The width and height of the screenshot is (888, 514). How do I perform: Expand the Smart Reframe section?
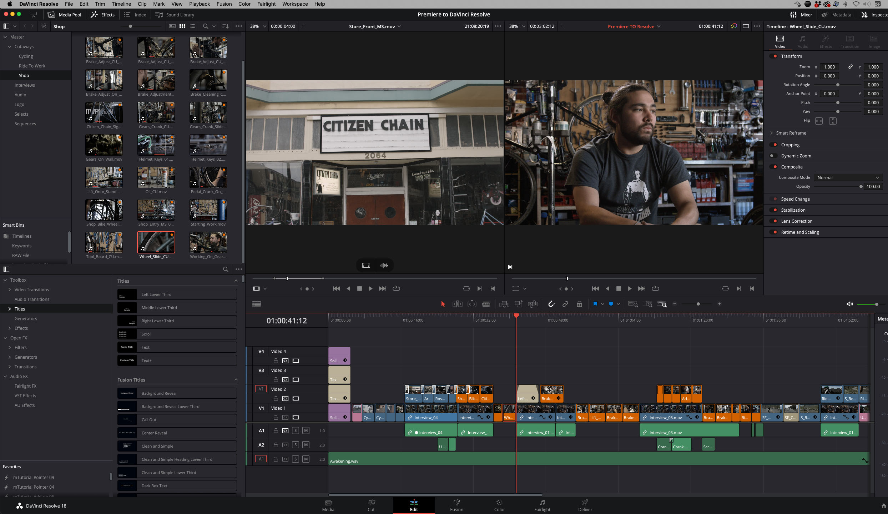coord(772,133)
